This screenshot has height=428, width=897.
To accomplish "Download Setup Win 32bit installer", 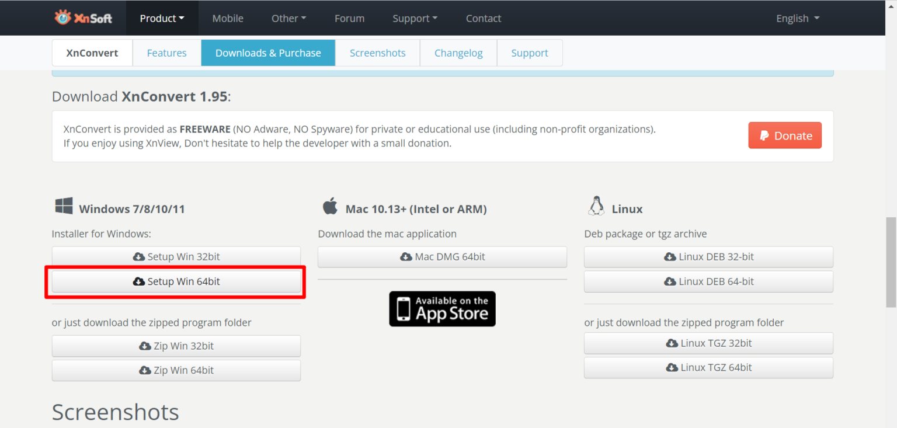I will tap(176, 257).
